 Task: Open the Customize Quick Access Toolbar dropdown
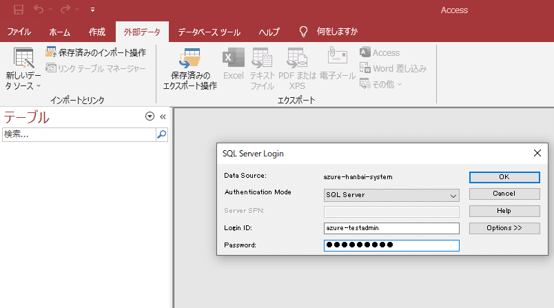pyautogui.click(x=92, y=10)
